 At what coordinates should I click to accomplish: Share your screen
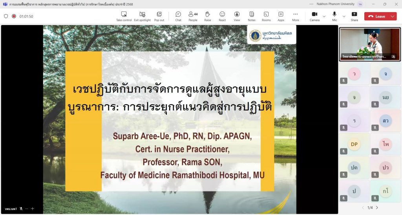(354, 16)
